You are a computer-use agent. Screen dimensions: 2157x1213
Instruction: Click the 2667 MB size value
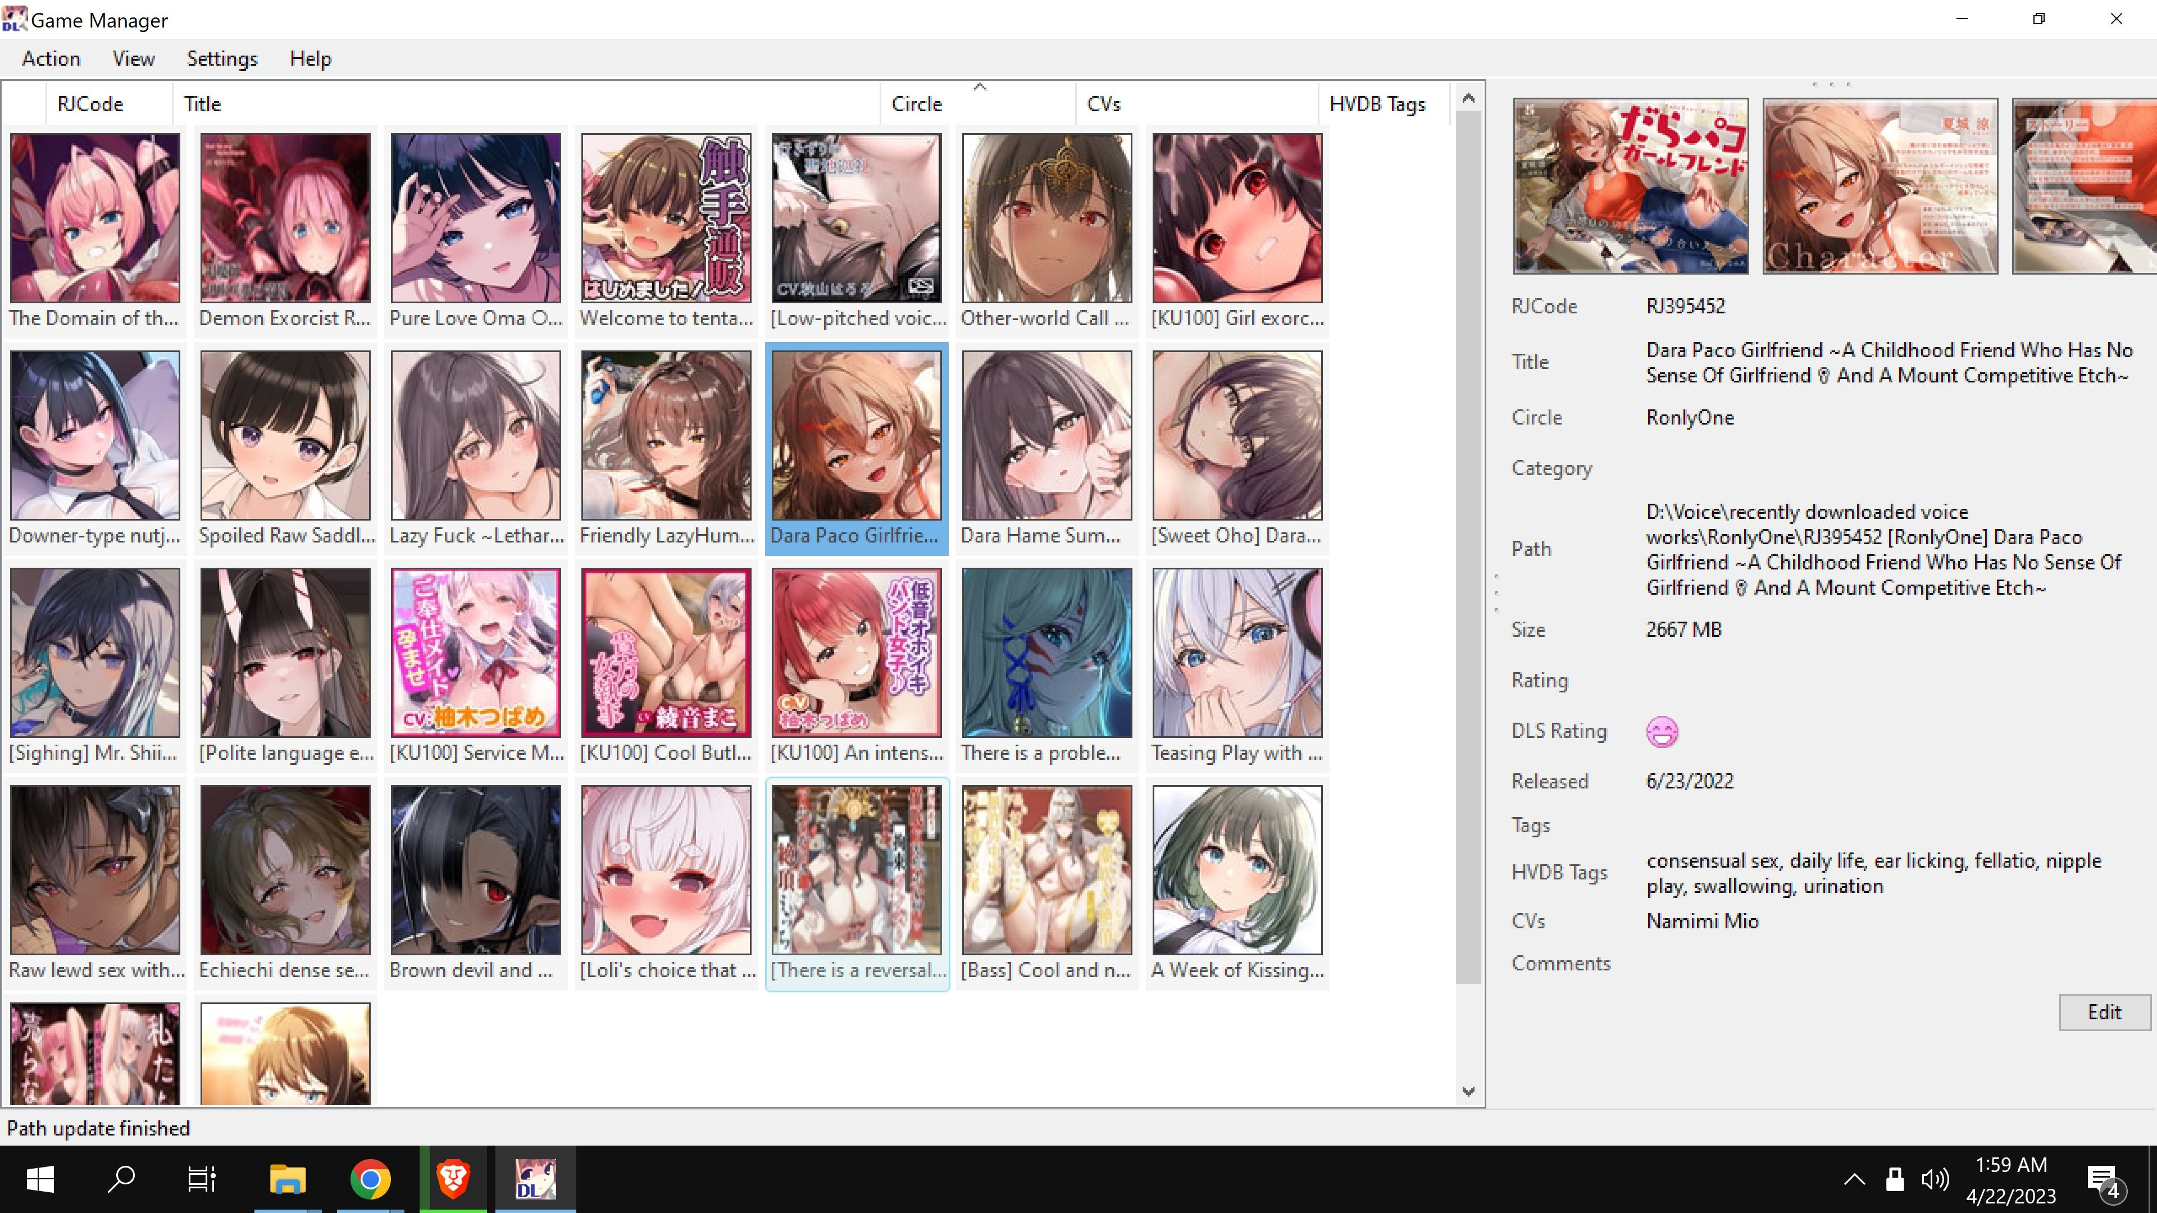pyautogui.click(x=1684, y=630)
